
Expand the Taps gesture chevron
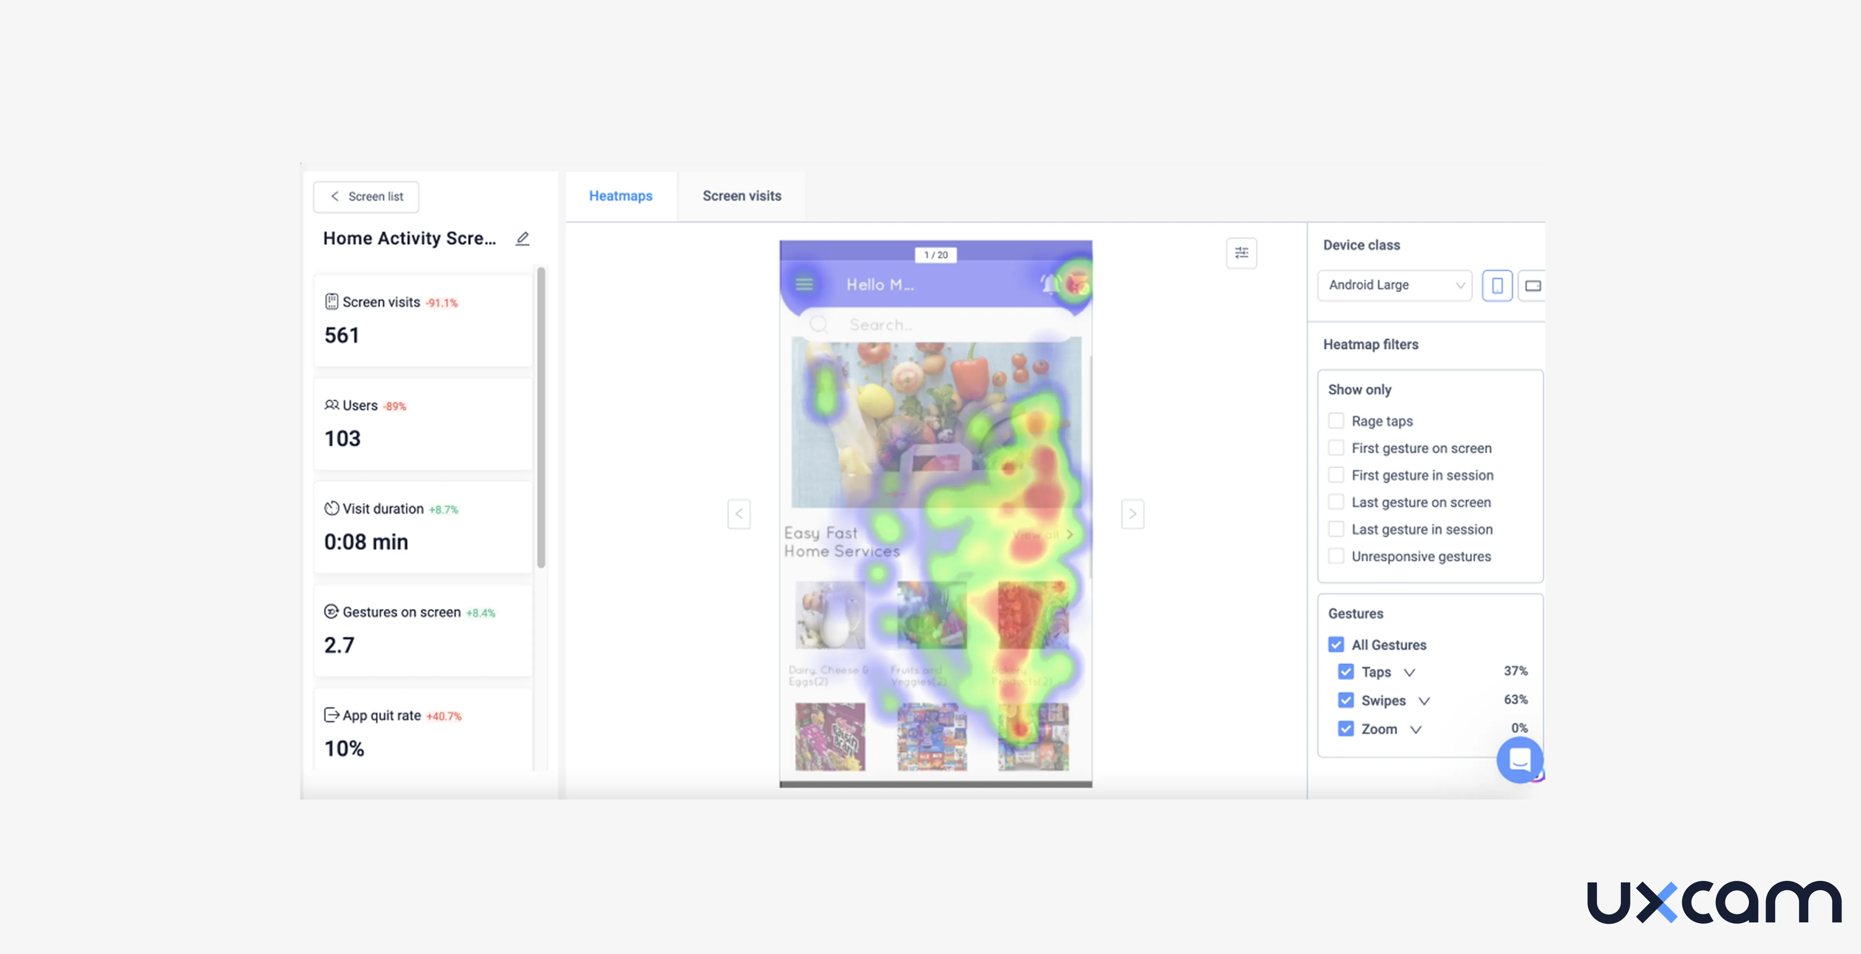[1409, 672]
